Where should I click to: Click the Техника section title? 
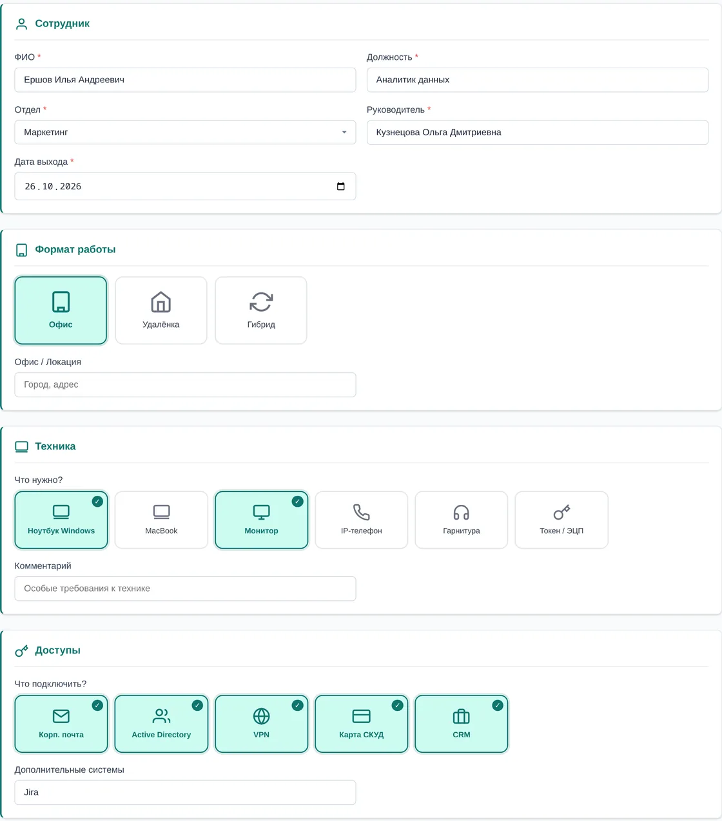pos(55,447)
